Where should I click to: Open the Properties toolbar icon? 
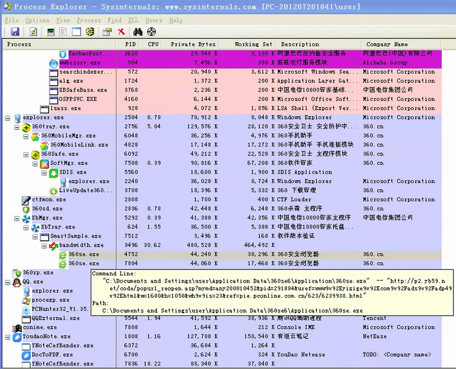(x=107, y=32)
